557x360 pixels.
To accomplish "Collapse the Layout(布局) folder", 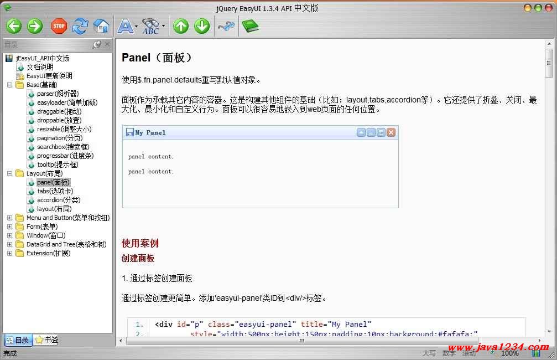I will pos(9,173).
